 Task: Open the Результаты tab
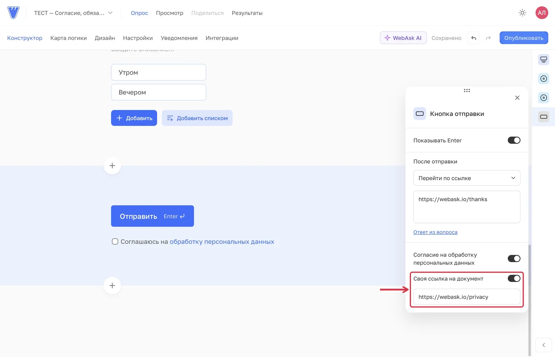pos(247,13)
